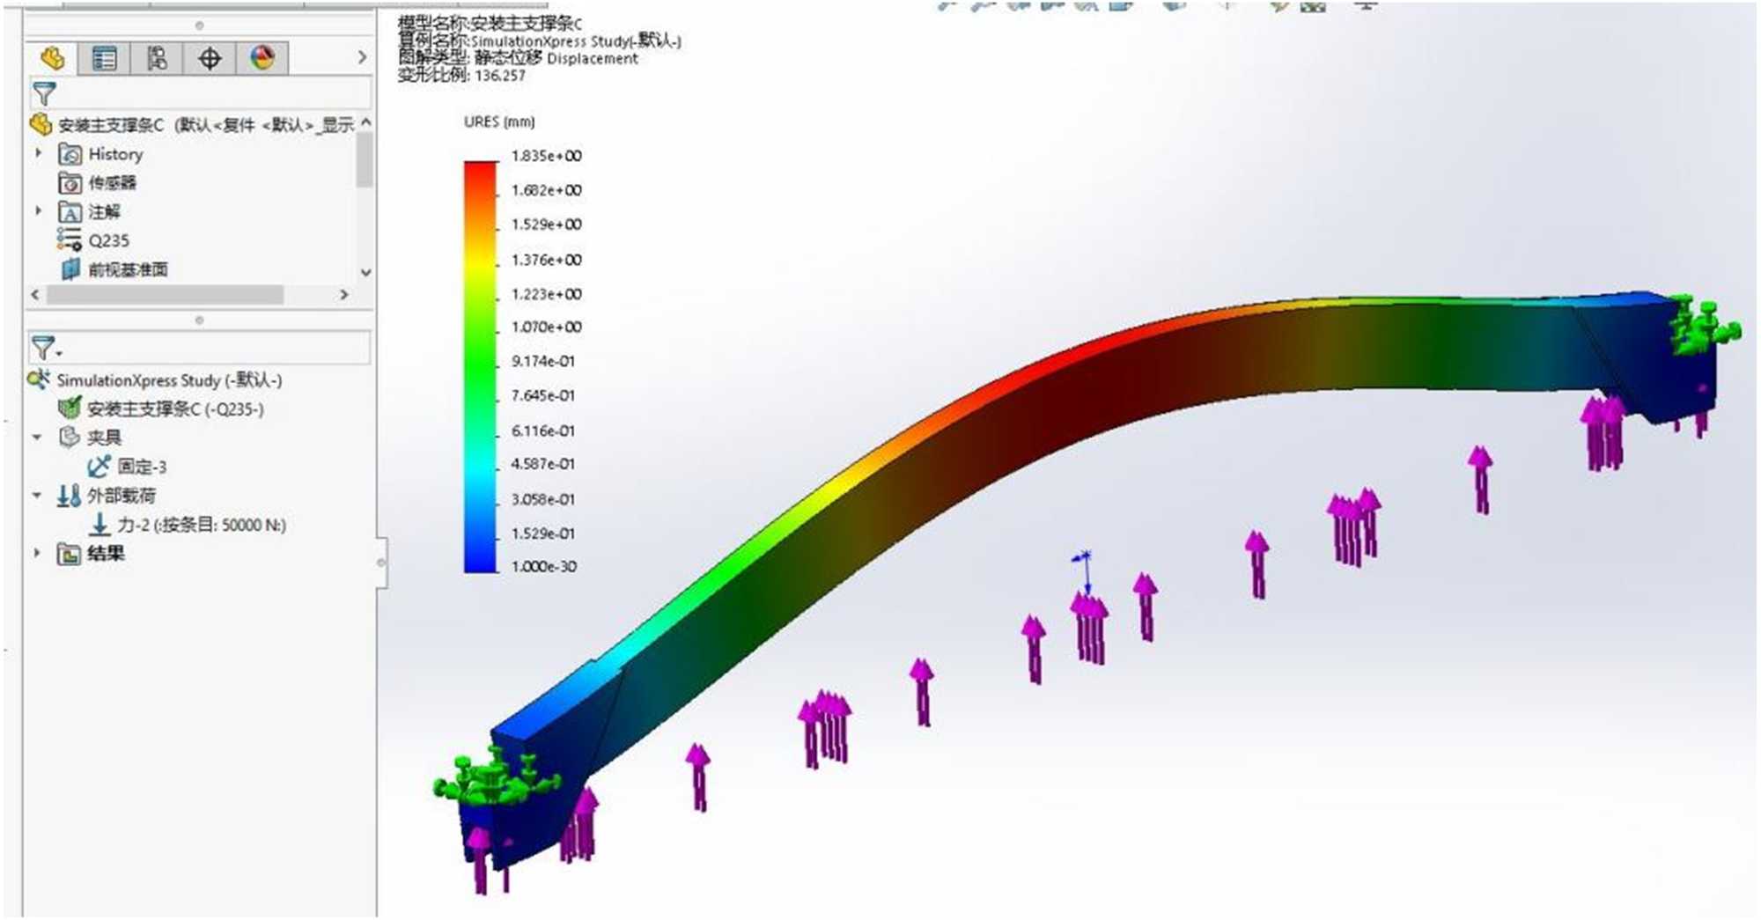1761x920 pixels.
Task: Click the feature tree horizontal scrollbar
Action: click(165, 295)
